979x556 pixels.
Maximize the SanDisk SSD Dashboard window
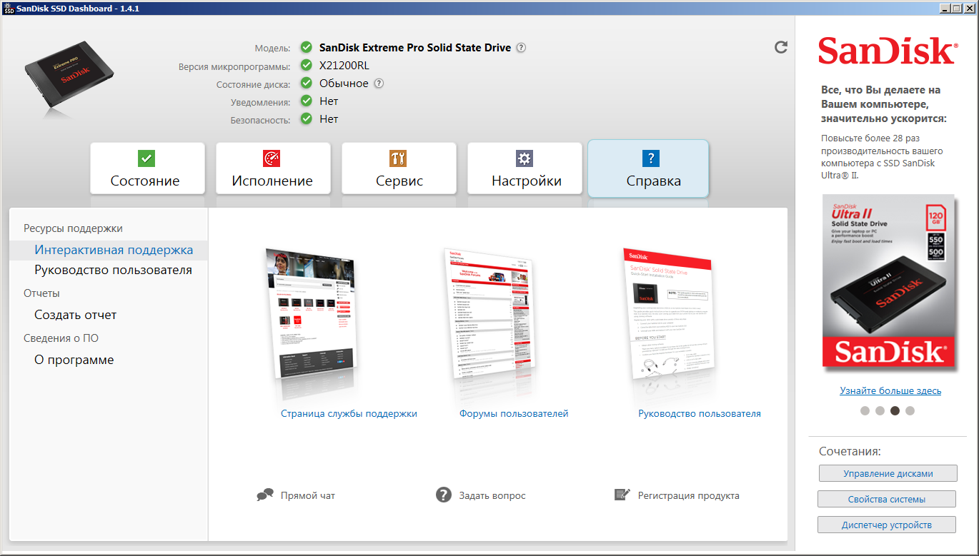(x=957, y=8)
